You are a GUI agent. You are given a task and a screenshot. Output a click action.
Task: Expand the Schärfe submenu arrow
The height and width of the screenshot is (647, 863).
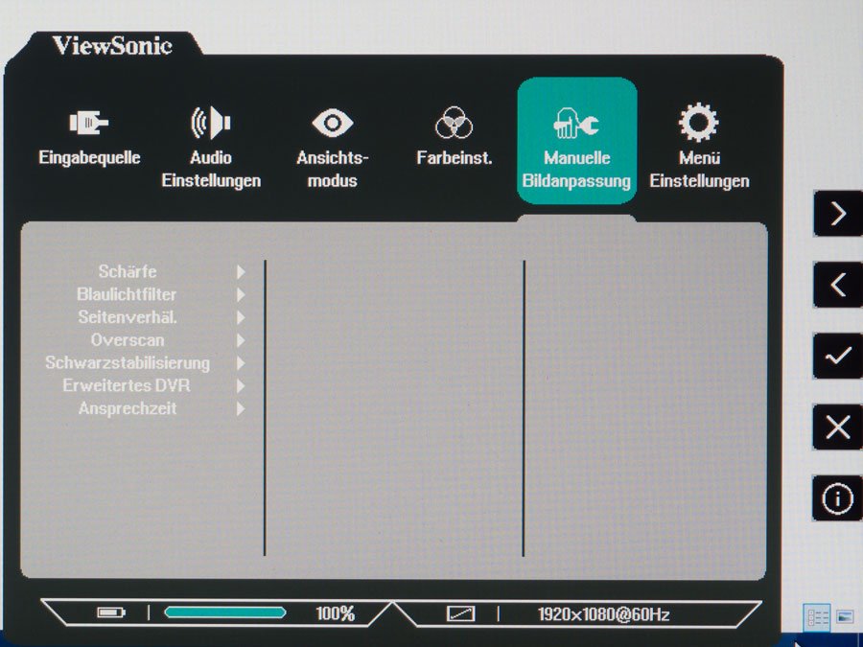click(x=241, y=272)
